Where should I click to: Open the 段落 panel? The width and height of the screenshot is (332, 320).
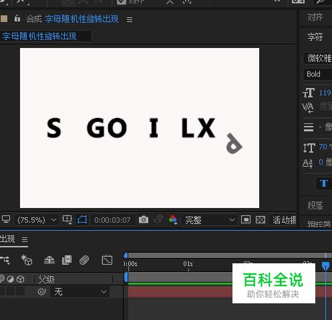coord(315,206)
